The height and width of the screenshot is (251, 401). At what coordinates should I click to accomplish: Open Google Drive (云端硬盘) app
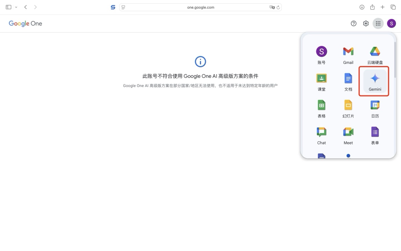pos(375,55)
